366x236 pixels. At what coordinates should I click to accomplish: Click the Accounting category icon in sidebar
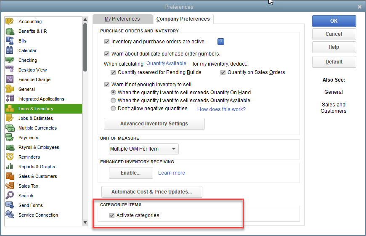coord(10,21)
